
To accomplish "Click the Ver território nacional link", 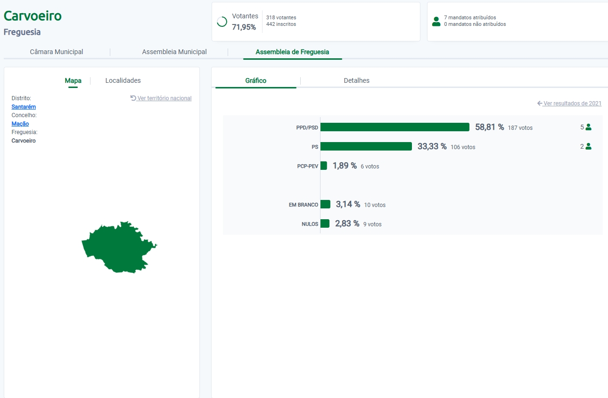I will [x=164, y=98].
